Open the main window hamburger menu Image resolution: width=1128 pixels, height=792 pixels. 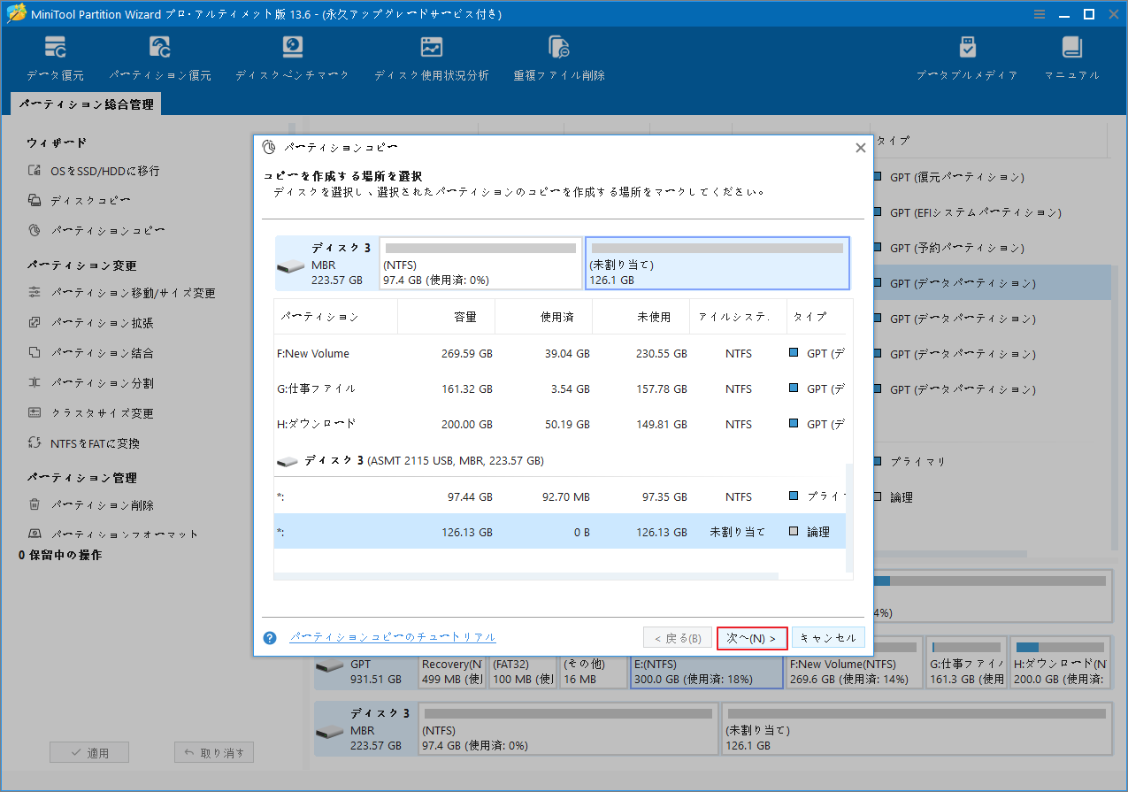click(1039, 13)
